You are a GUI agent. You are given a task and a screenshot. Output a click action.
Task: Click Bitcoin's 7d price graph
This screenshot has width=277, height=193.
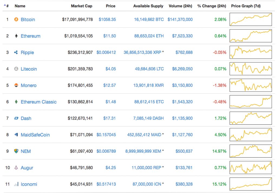pyautogui.click(x=251, y=19)
